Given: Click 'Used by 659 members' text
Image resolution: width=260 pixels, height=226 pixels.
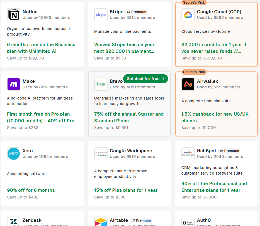Looking at the screenshot, I should tap(219, 87).
